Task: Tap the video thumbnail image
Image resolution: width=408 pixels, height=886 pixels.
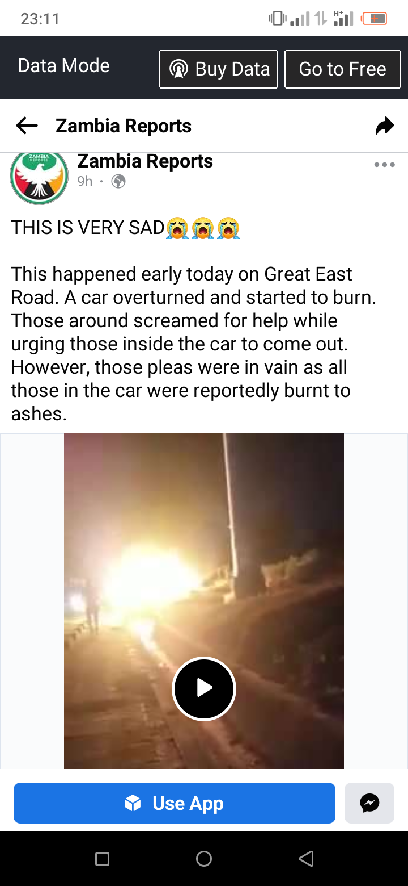Action: click(x=204, y=601)
